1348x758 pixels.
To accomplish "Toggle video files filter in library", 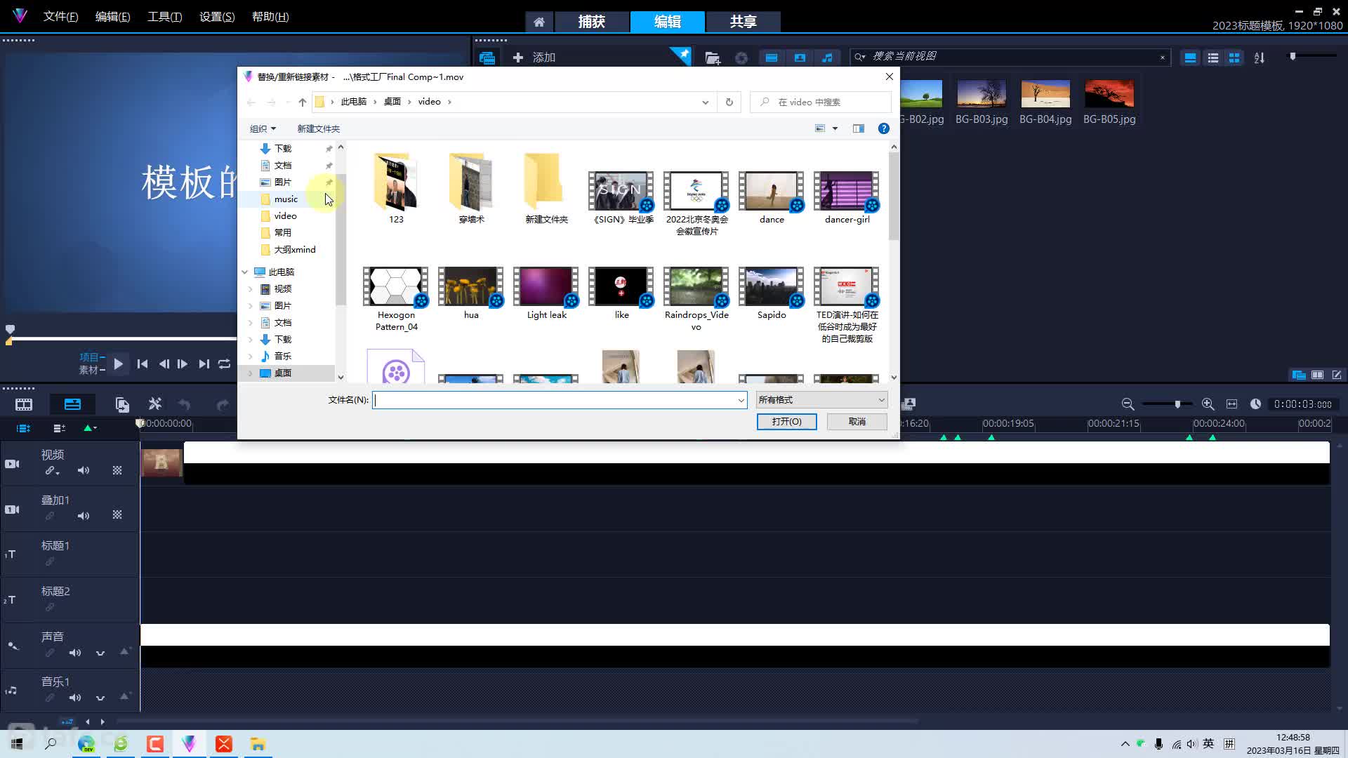I will 771,58.
